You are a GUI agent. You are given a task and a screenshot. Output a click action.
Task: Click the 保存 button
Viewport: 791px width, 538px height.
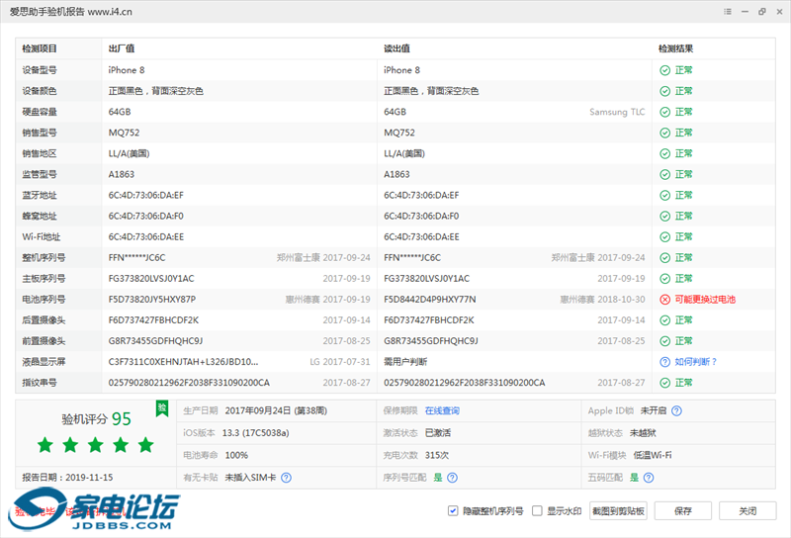point(683,510)
